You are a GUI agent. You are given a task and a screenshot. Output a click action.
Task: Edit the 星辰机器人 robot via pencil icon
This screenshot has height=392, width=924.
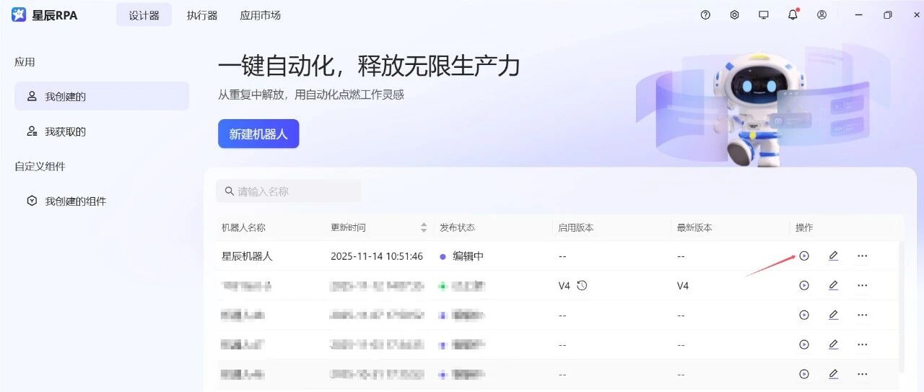[x=833, y=256]
